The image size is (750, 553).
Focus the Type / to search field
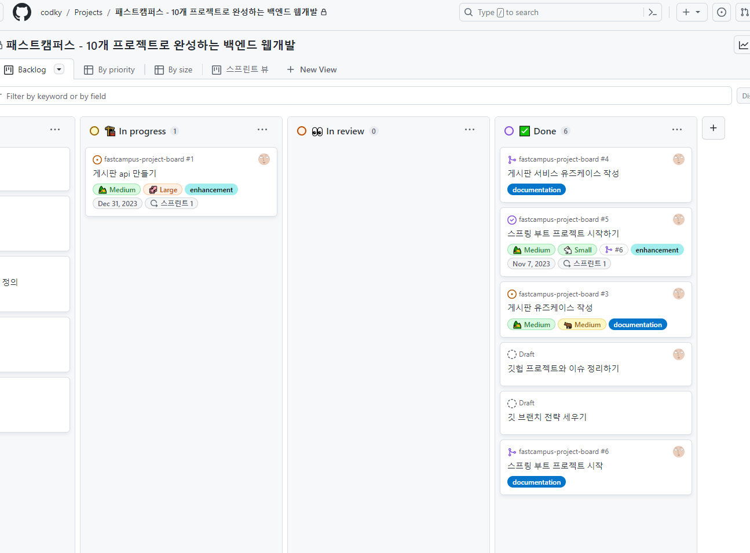[x=560, y=12]
